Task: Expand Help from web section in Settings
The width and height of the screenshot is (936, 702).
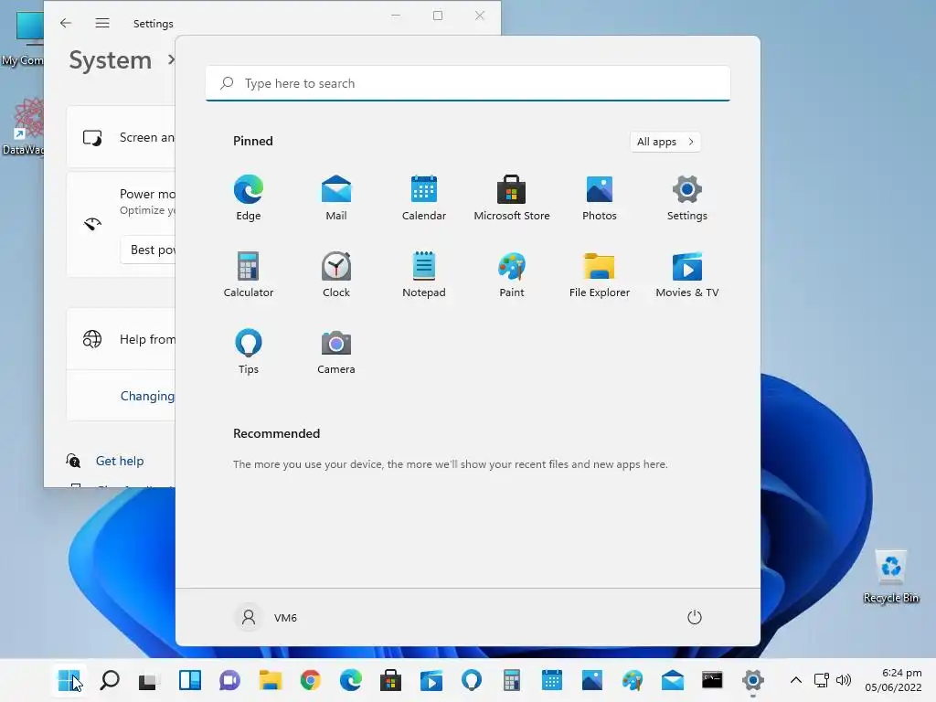Action: pos(122,339)
